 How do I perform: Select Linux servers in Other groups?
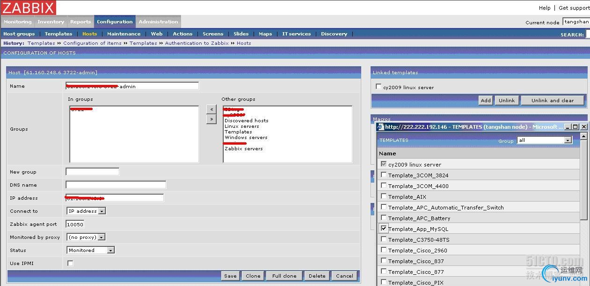coord(241,126)
